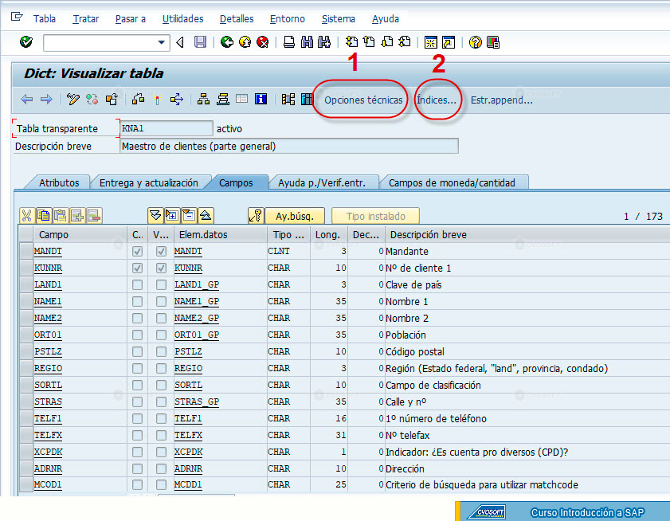This screenshot has height=521, width=670.
Task: Click the green checkmark Enter icon
Action: pyautogui.click(x=26, y=42)
